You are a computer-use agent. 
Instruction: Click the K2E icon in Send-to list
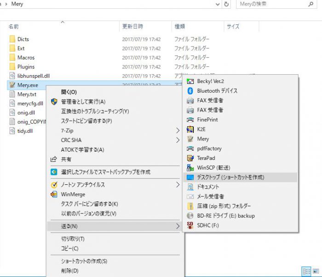tap(190, 129)
